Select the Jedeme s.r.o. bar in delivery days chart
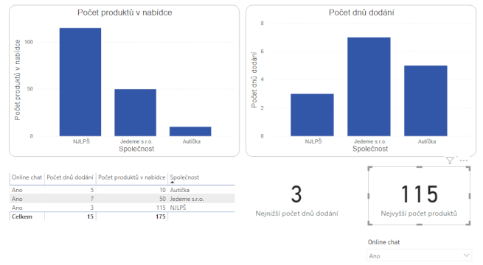The width and height of the screenshot is (483, 265). [369, 87]
